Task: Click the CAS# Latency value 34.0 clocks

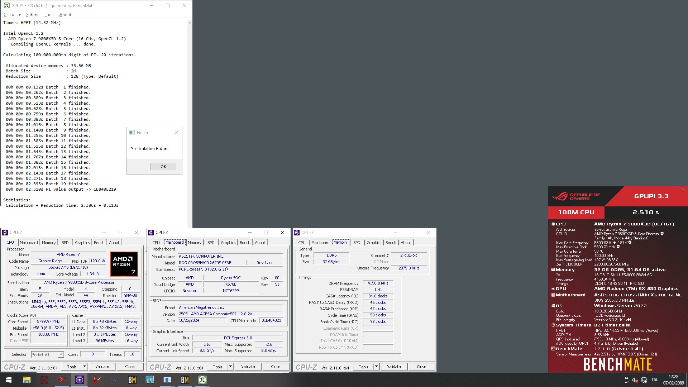Action: pyautogui.click(x=378, y=296)
